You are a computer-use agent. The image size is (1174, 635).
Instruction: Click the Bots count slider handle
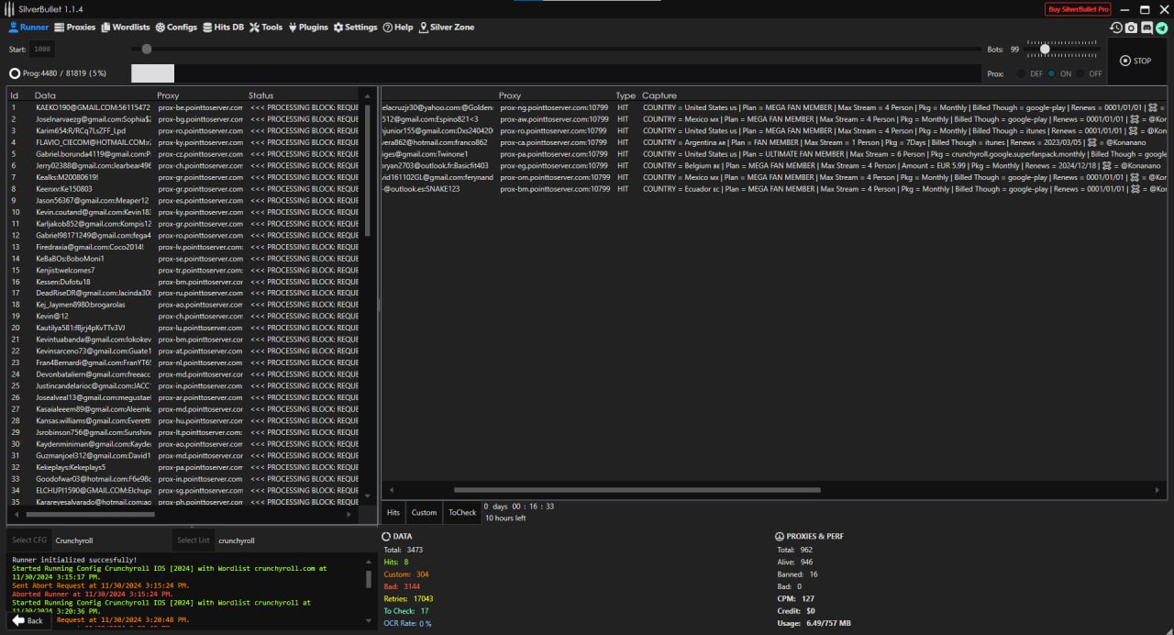(x=1045, y=49)
